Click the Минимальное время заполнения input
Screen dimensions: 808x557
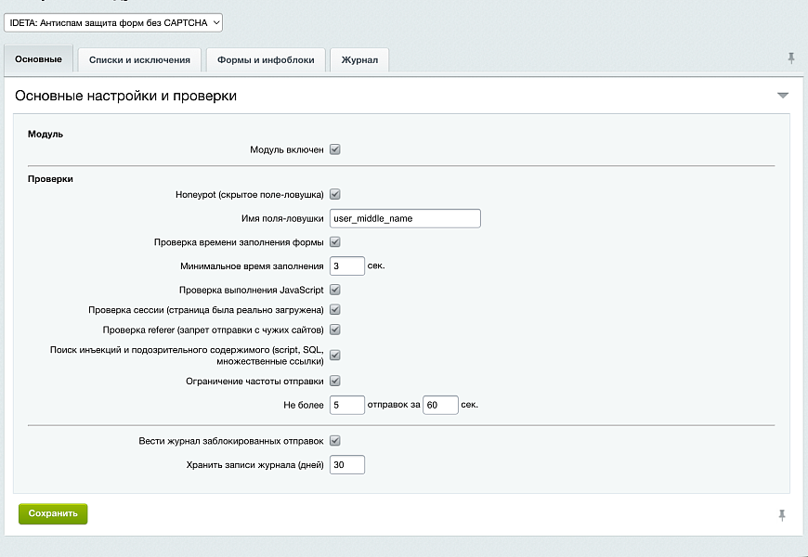[x=347, y=266]
